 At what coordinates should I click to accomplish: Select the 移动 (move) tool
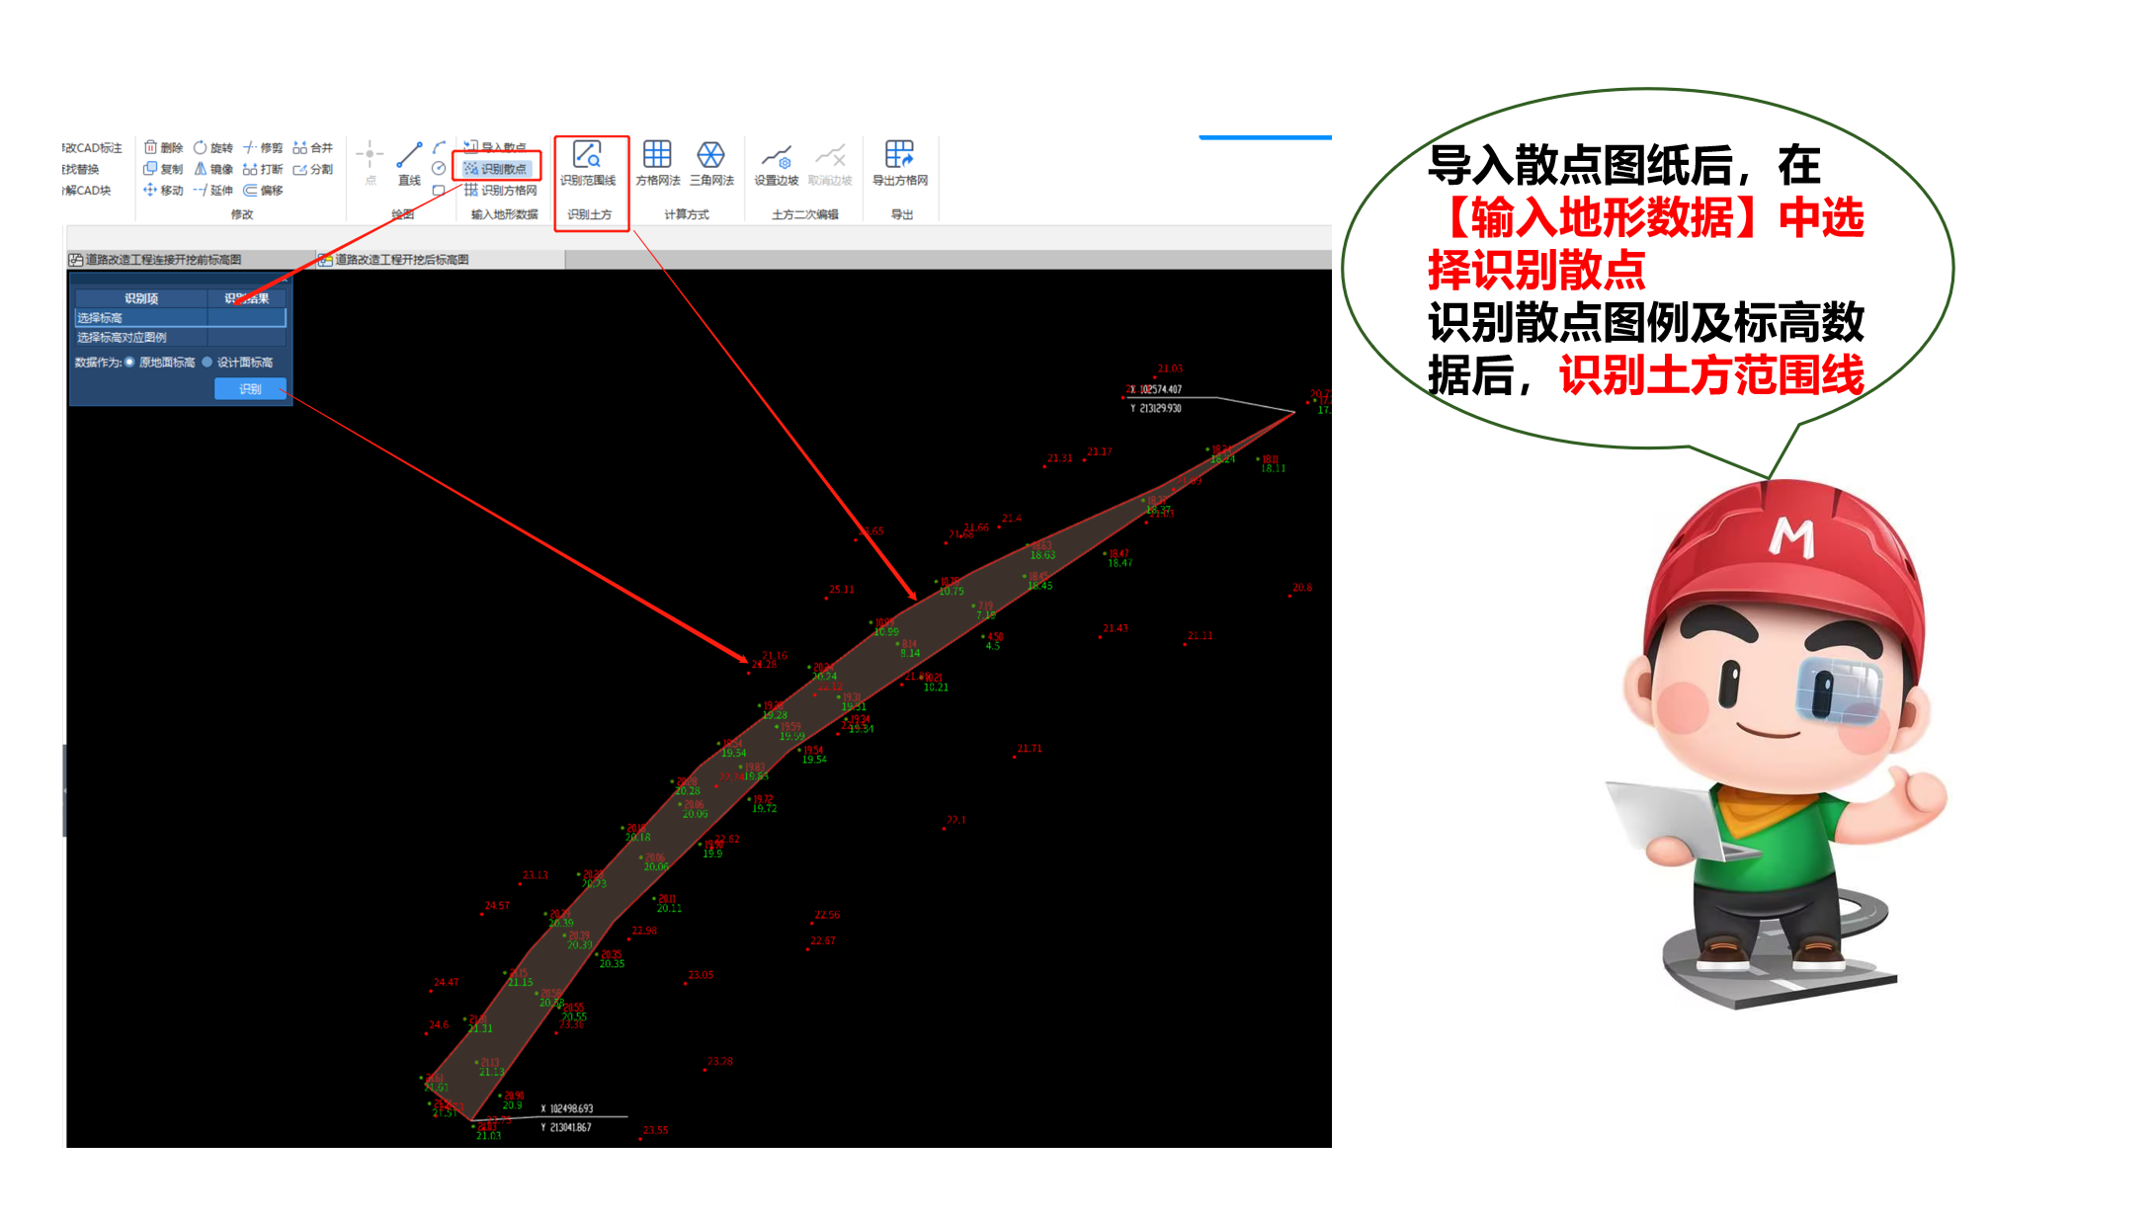click(x=164, y=190)
